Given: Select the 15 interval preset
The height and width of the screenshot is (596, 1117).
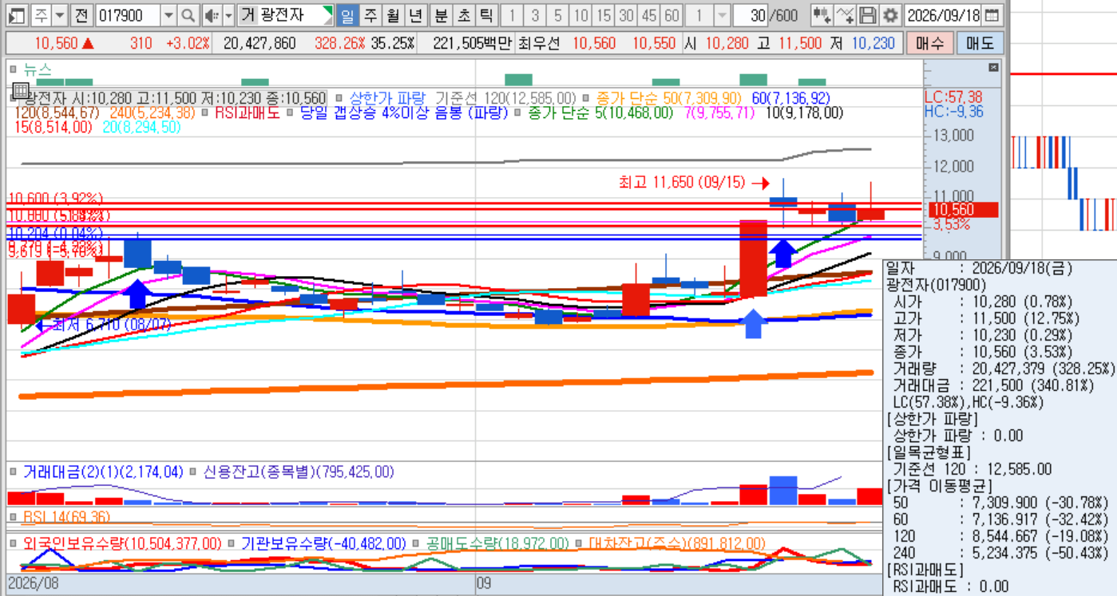Looking at the screenshot, I should coord(604,15).
